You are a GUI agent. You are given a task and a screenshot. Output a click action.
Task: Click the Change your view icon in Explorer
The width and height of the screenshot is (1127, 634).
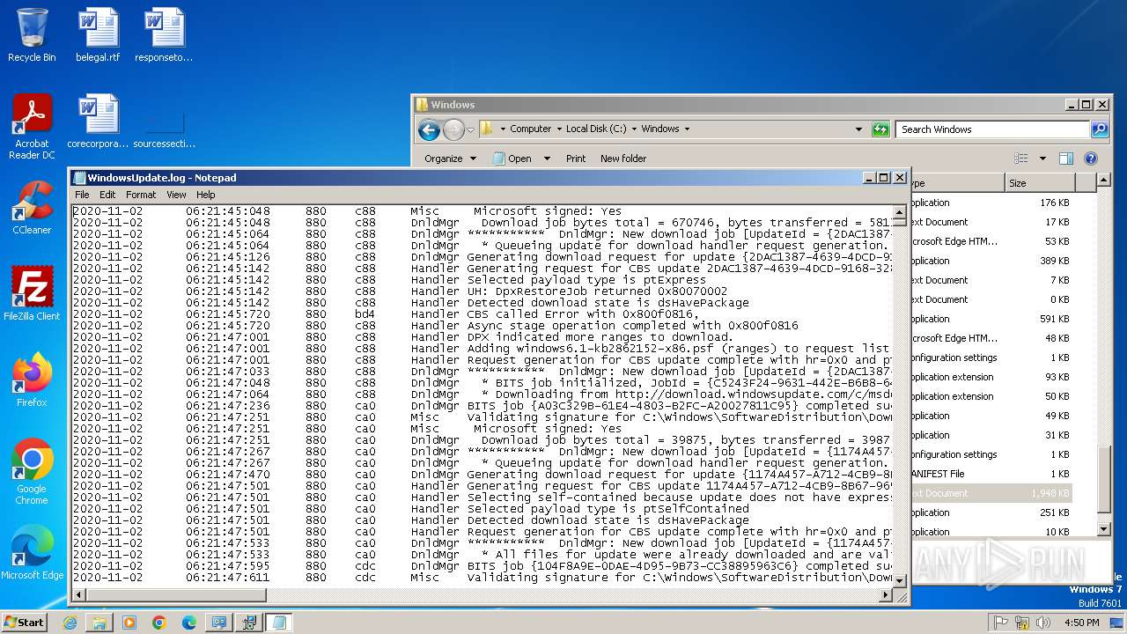(x=1021, y=158)
